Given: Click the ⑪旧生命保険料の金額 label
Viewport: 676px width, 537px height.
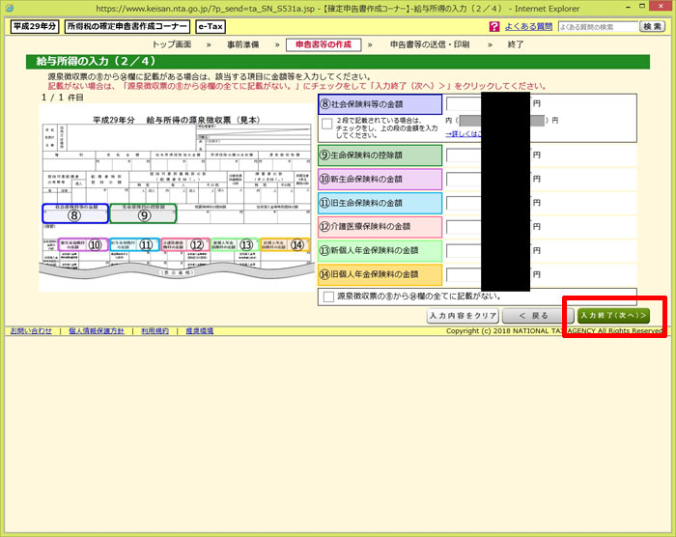Looking at the screenshot, I should pos(380,203).
